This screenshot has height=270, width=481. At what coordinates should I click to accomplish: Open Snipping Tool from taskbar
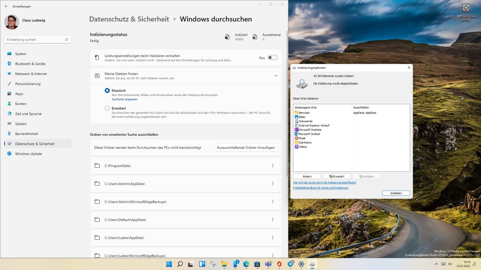213,264
